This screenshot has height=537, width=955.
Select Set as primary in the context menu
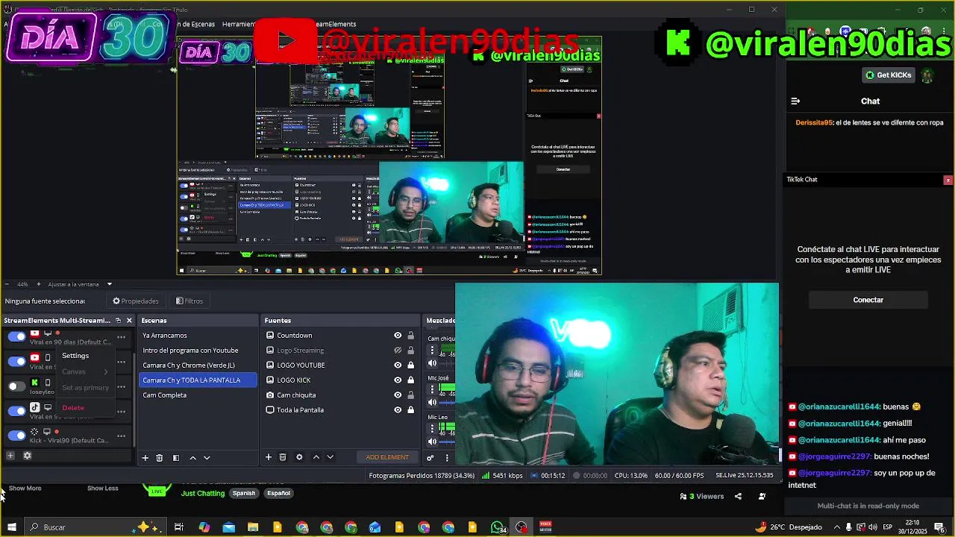[85, 388]
